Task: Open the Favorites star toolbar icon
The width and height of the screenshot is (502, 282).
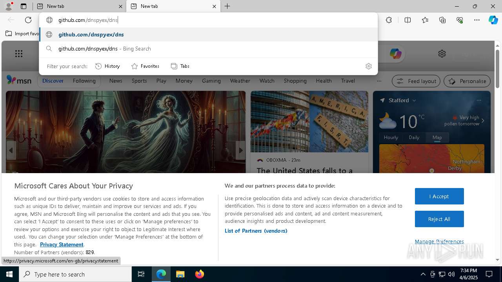Action: [425, 20]
